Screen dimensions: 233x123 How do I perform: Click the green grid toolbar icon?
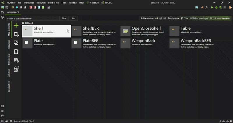(43, 8)
